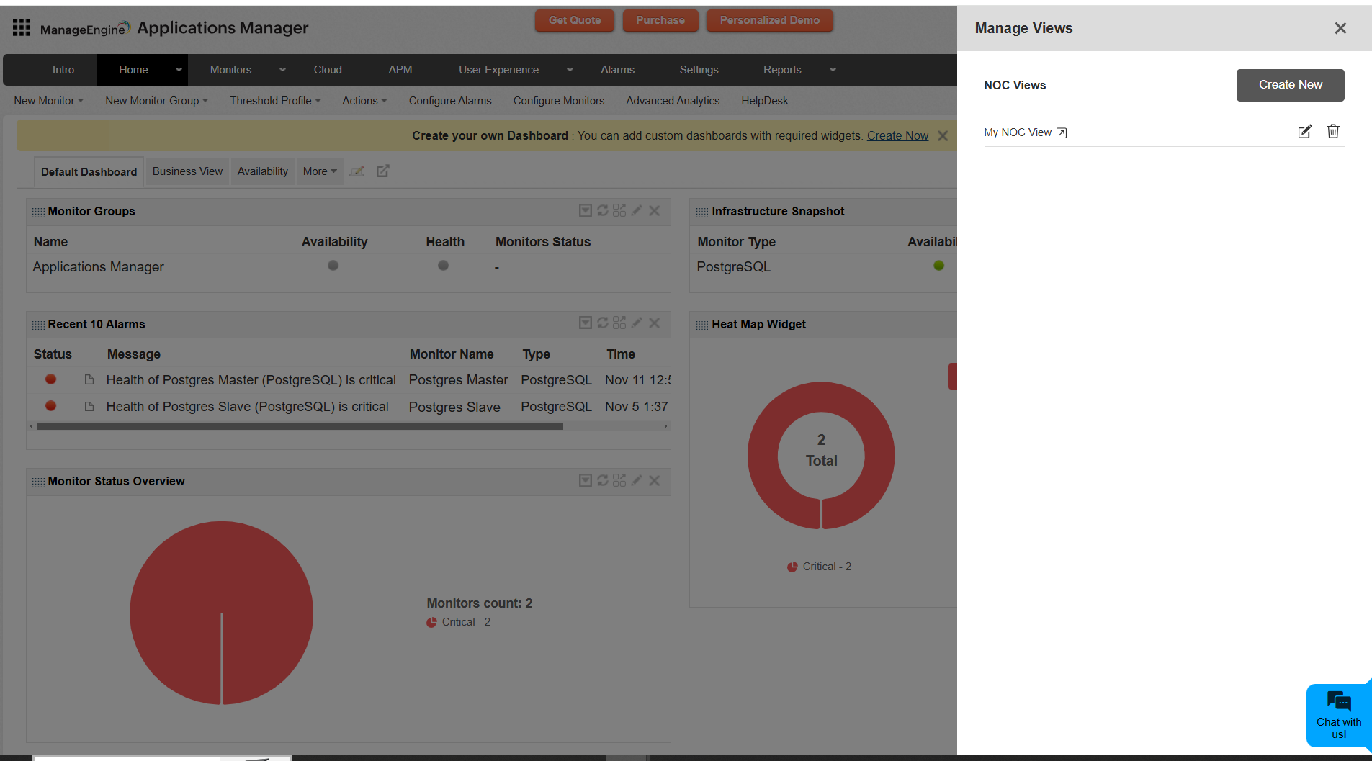Navigate to the Settings tab
Viewport: 1372px width, 761px height.
coord(699,70)
